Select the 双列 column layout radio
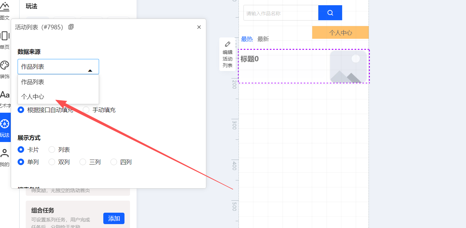The image size is (466, 228). pyautogui.click(x=52, y=162)
